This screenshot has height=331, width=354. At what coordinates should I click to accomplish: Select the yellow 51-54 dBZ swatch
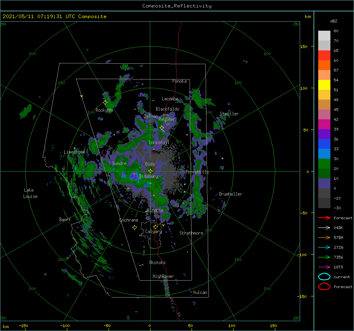tap(324, 85)
